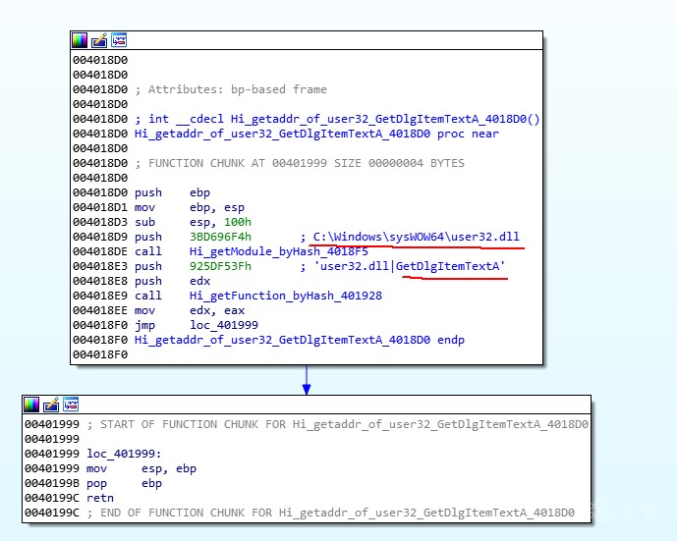Select the 'mov edx, eax' instruction

190,310
